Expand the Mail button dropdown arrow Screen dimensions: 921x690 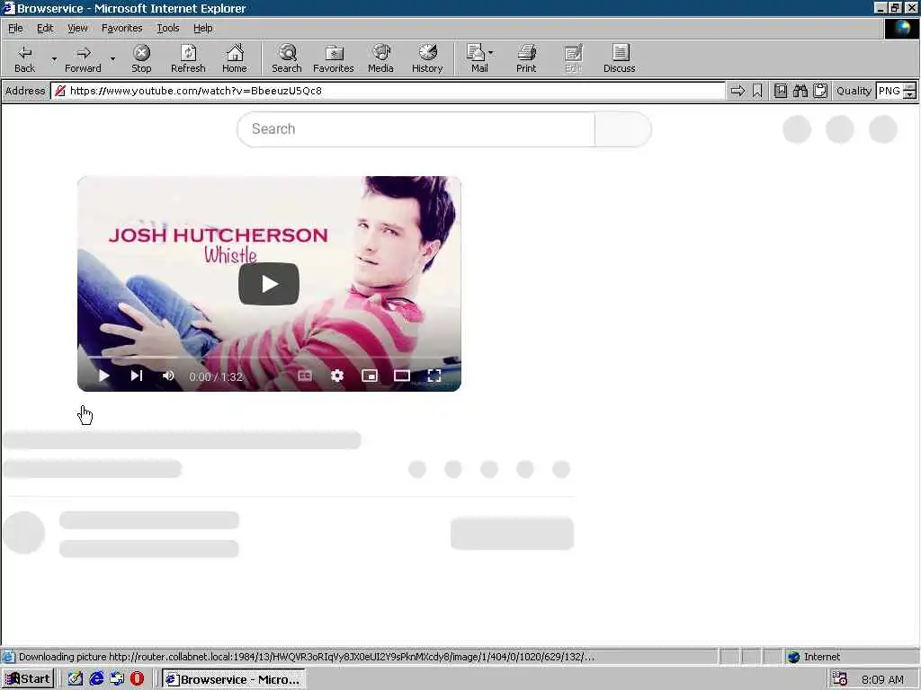pyautogui.click(x=491, y=53)
